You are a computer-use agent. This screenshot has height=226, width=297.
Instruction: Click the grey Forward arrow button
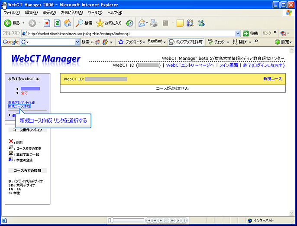[32, 23]
